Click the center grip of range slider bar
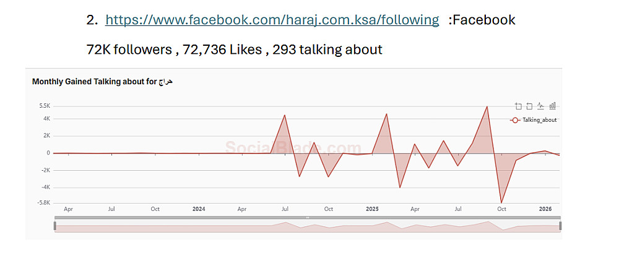 point(308,218)
